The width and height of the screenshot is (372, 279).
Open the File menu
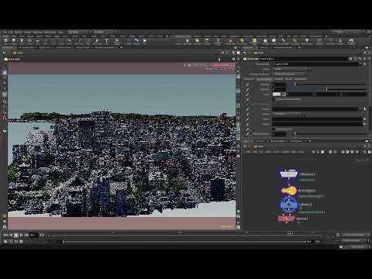5,33
